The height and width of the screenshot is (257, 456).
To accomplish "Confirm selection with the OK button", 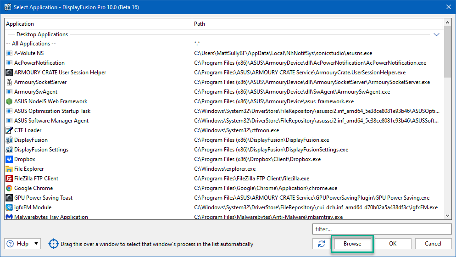I will tap(393, 244).
